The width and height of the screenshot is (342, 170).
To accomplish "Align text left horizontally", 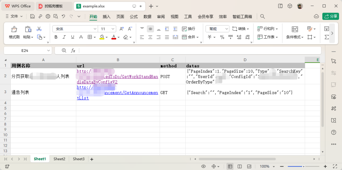I will (x=142, y=37).
